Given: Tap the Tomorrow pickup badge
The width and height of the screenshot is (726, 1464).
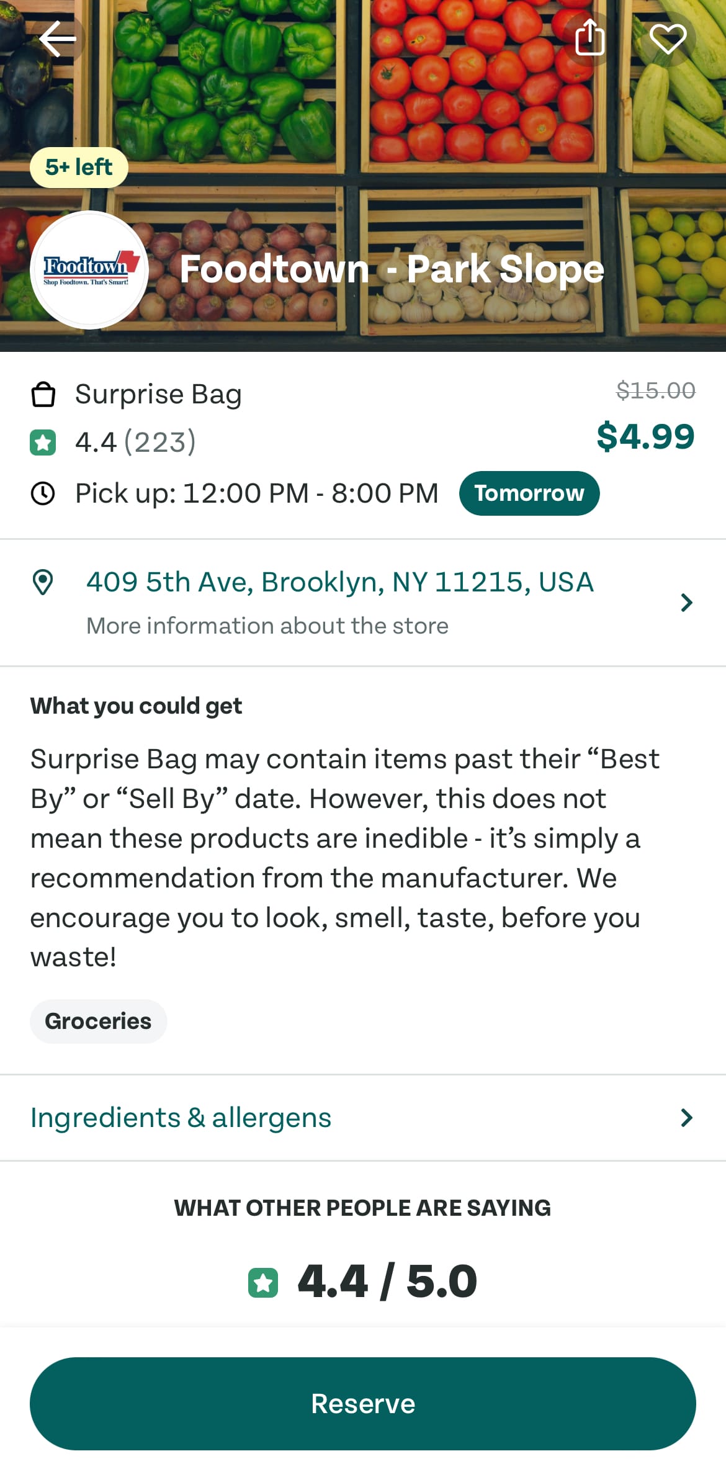Looking at the screenshot, I should (529, 493).
